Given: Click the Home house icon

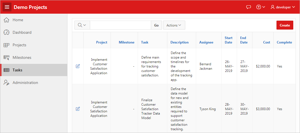Looking at the screenshot, I should pos(6,20).
